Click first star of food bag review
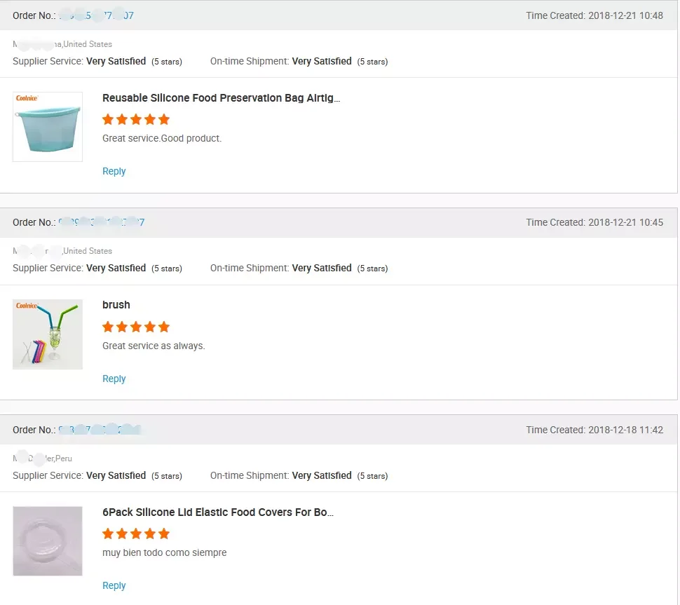This screenshot has width=680, height=605. (108, 119)
